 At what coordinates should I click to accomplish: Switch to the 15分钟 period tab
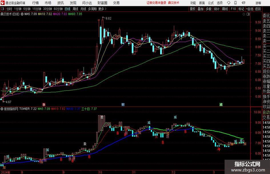(x=37, y=9)
